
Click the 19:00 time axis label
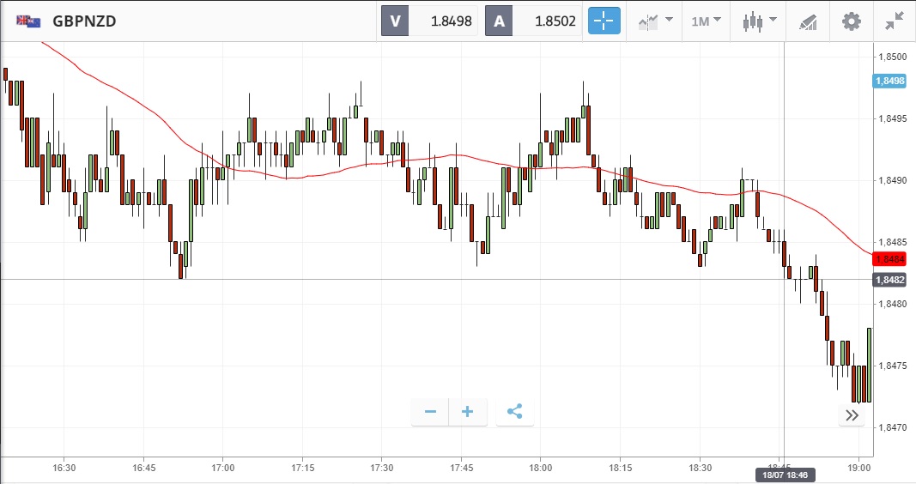[x=858, y=468]
